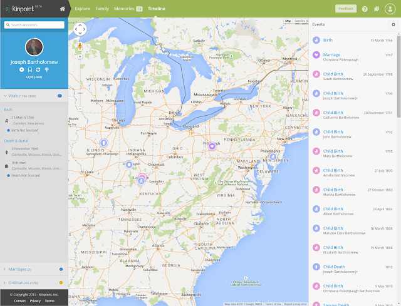This screenshot has width=401, height=306.
Task: Click the death marker in Illinois
Action: click(x=103, y=143)
